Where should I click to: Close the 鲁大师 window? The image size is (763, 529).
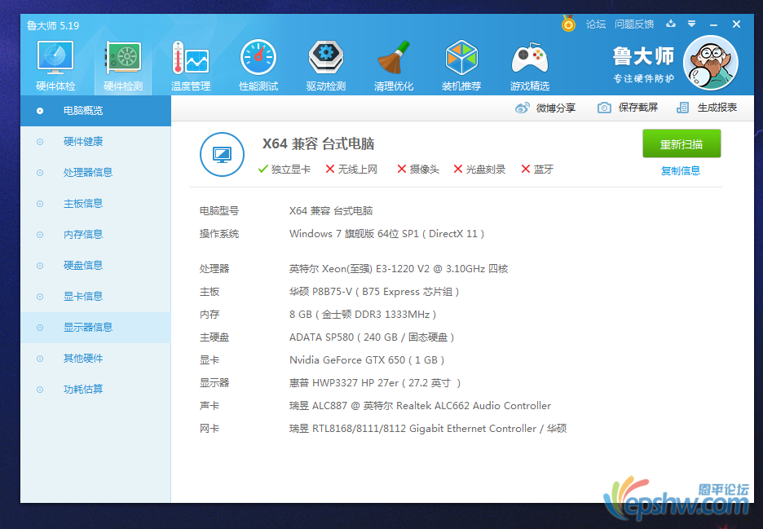(736, 24)
